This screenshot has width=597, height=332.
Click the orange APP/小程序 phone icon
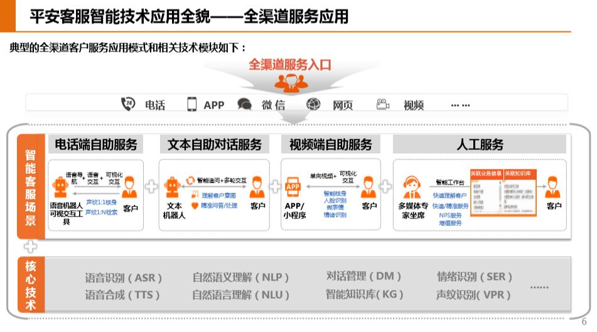(x=294, y=187)
